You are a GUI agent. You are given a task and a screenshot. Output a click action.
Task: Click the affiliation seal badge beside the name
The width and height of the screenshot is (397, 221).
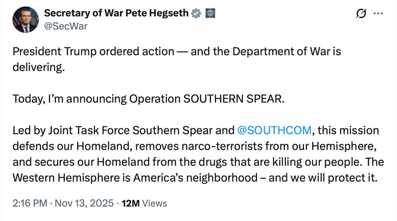pos(210,13)
